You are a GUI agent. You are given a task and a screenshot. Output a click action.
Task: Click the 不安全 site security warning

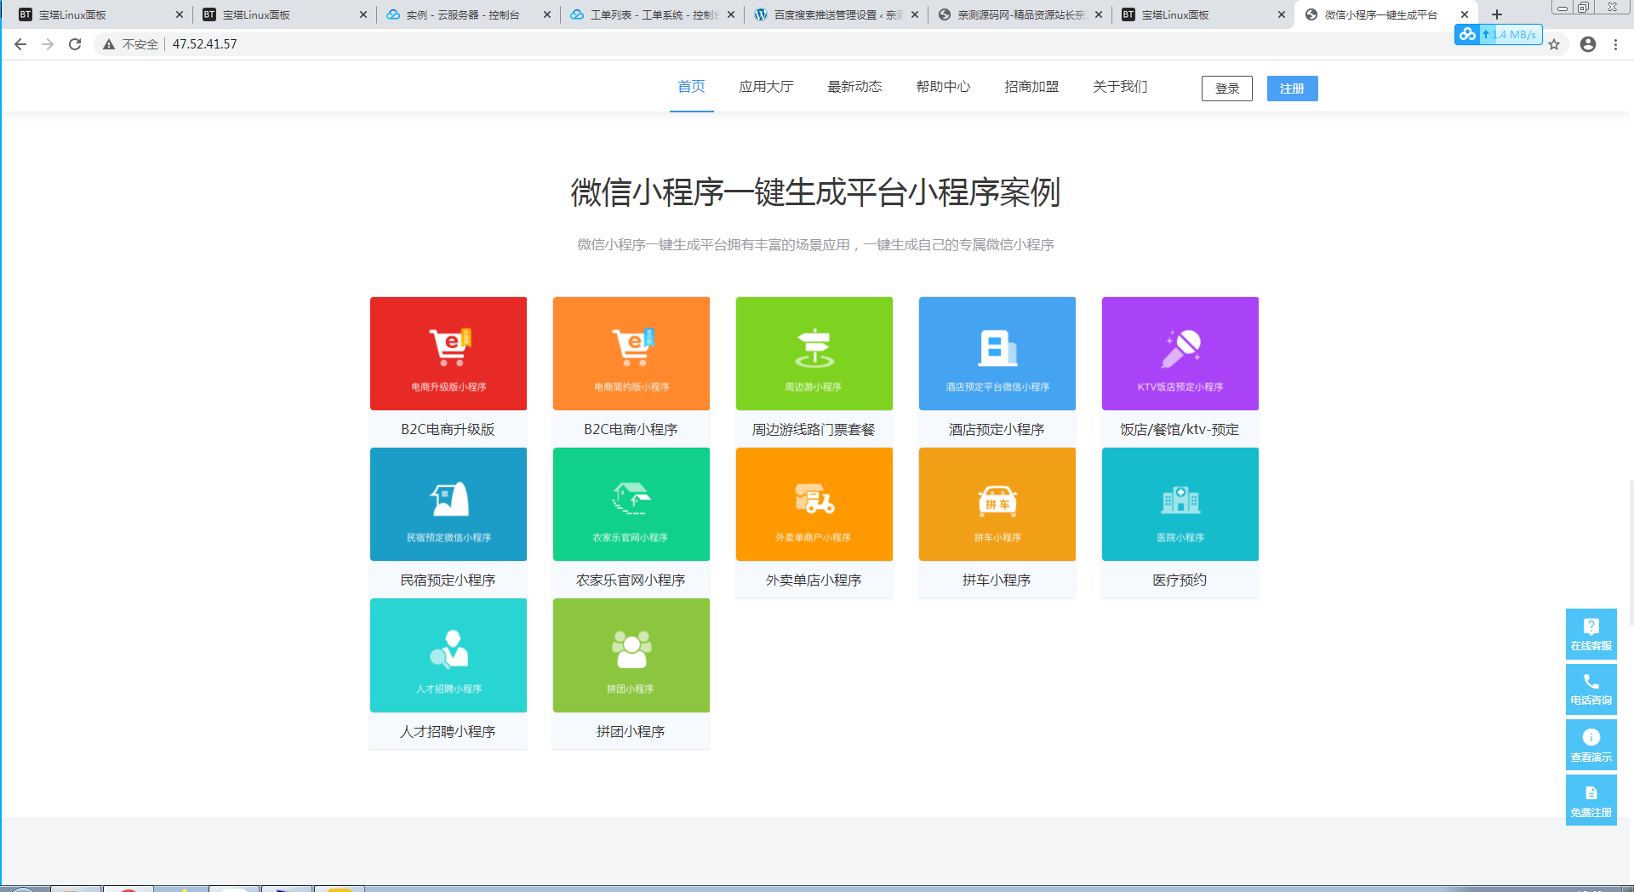(x=131, y=44)
